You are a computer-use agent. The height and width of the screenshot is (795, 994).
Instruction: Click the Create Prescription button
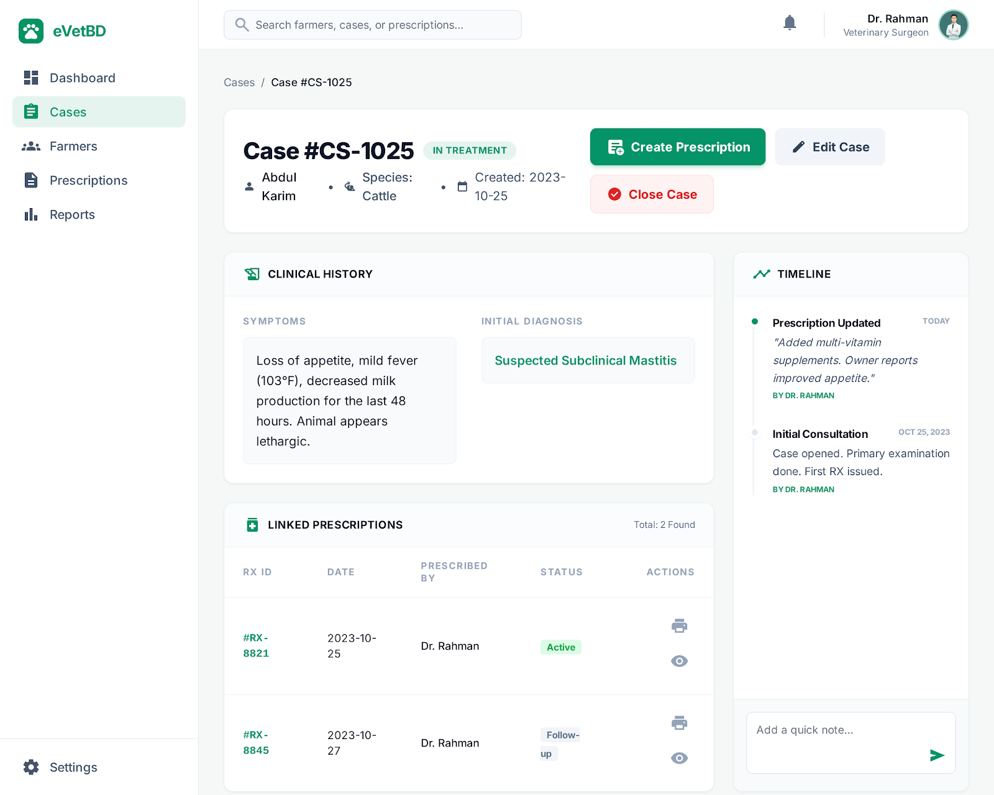(677, 147)
